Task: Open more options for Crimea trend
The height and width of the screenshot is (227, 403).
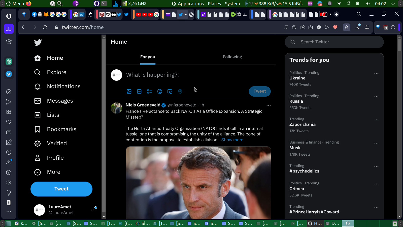Action: pos(376,184)
